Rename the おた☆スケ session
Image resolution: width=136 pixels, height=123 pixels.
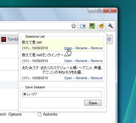point(81,78)
